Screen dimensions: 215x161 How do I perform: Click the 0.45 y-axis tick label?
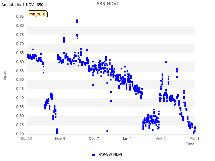[20, 89]
